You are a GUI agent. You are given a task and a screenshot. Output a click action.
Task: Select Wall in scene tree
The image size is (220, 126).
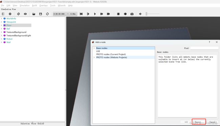(8, 42)
